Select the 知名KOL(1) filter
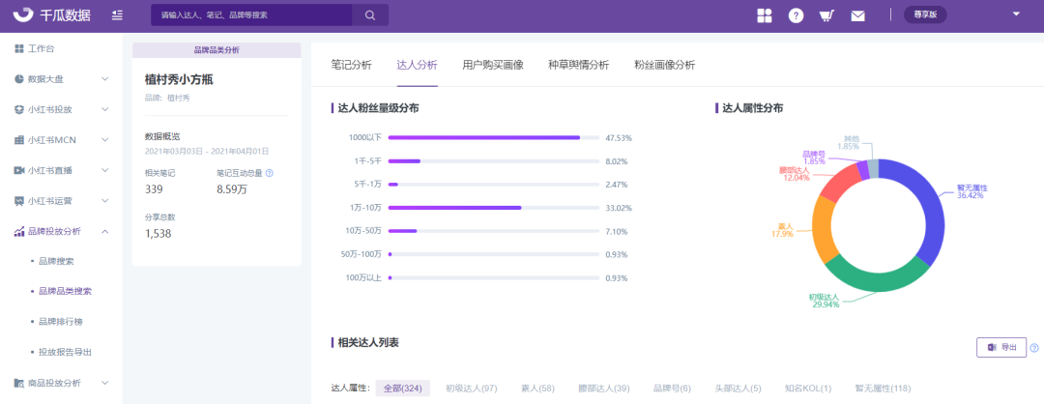Viewport: 1044px width, 404px height. [x=808, y=388]
